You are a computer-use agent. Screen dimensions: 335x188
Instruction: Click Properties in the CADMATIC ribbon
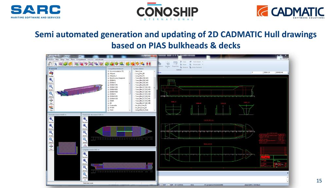click(x=175, y=64)
